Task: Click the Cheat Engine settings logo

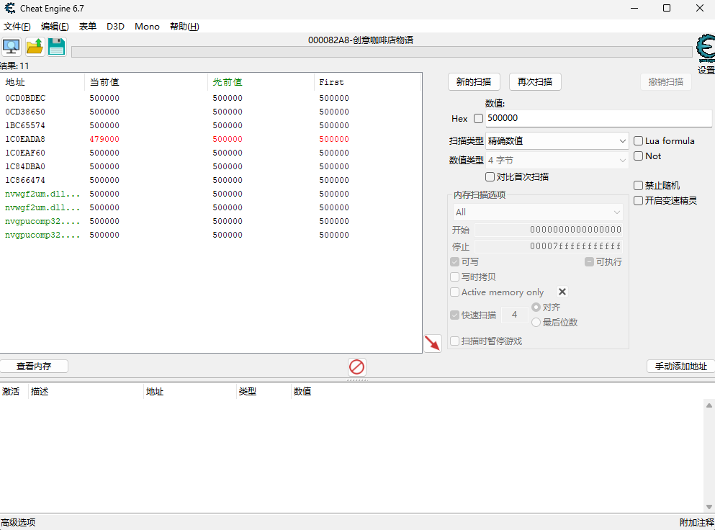Action: coord(706,49)
